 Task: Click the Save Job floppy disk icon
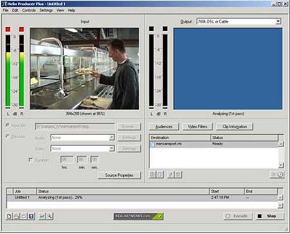click(32, 216)
